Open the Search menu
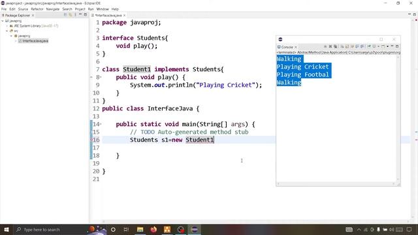The width and height of the screenshot is (418, 235). [x=67, y=9]
